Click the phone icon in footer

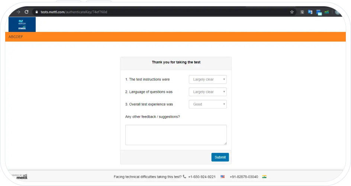(x=184, y=177)
